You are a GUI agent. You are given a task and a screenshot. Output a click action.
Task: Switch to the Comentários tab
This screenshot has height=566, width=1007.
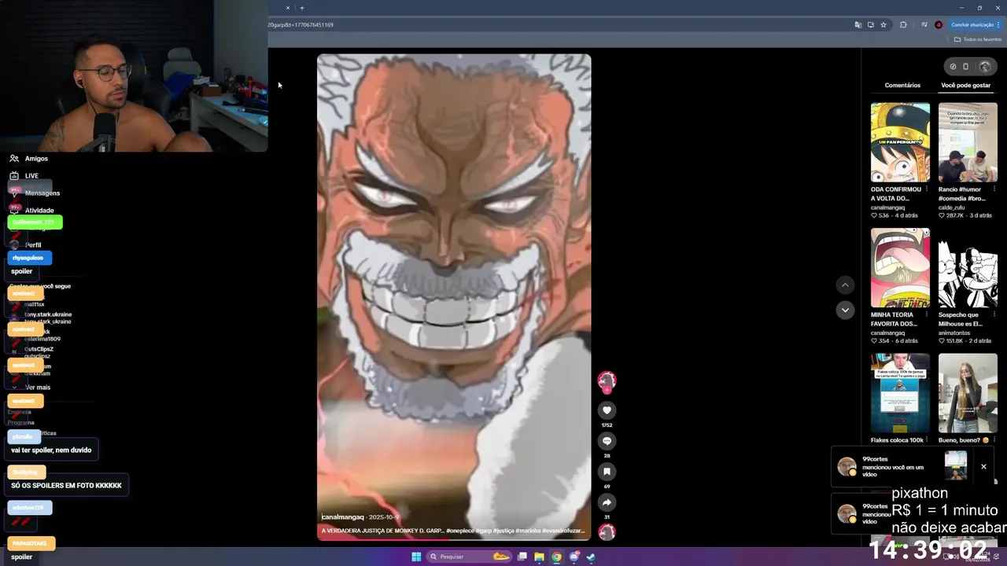[902, 85]
